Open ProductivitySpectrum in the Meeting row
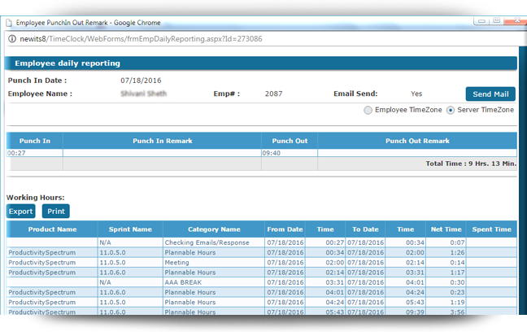 [41, 263]
